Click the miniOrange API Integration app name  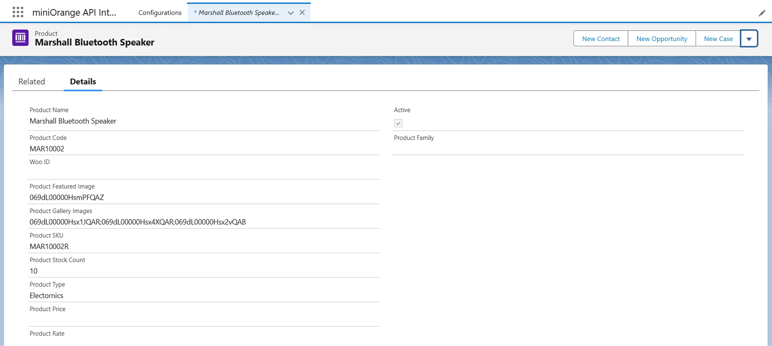click(x=74, y=12)
